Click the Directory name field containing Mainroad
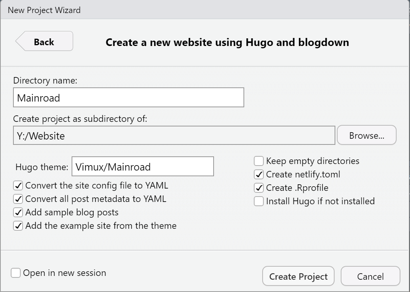 point(128,97)
